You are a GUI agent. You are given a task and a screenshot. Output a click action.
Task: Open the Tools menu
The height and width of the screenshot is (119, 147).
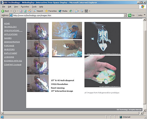pyautogui.click(x=34, y=7)
